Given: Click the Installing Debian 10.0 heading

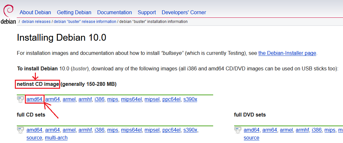Looking at the screenshot, I should (61, 38).
